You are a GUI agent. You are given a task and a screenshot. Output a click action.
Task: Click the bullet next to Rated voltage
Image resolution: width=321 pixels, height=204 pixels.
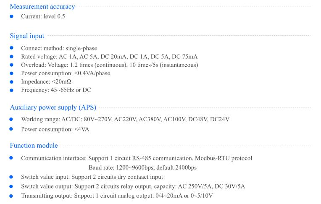pyautogui.click(x=12, y=57)
